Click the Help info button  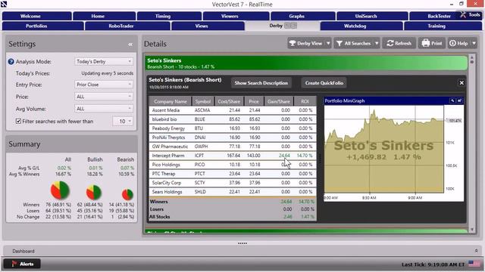coord(458,44)
